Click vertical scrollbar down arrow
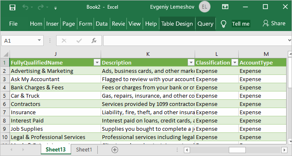 (x=290, y=141)
